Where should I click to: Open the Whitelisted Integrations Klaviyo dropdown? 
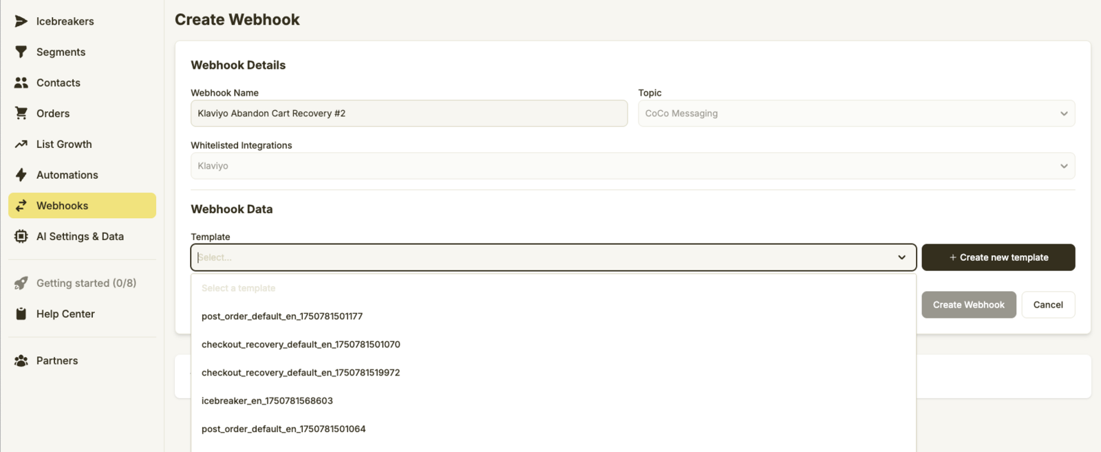coord(632,166)
